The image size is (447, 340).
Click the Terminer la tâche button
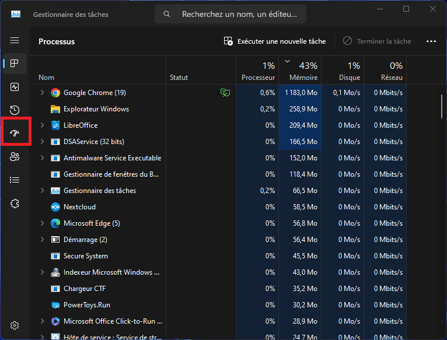coord(376,41)
